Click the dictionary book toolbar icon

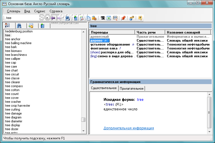115,18
